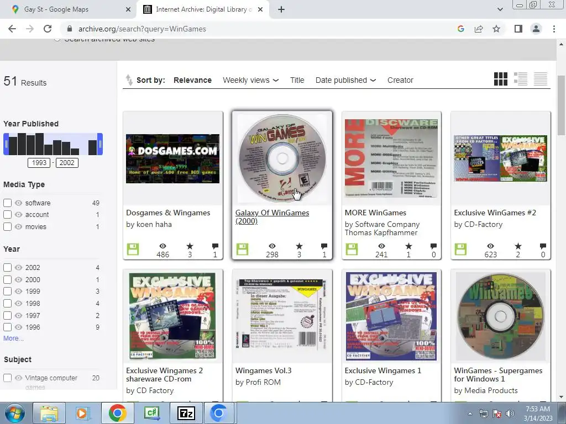Screen dimensions: 566x424
Task: Check the movies media type filter
Action: [x=7, y=227]
